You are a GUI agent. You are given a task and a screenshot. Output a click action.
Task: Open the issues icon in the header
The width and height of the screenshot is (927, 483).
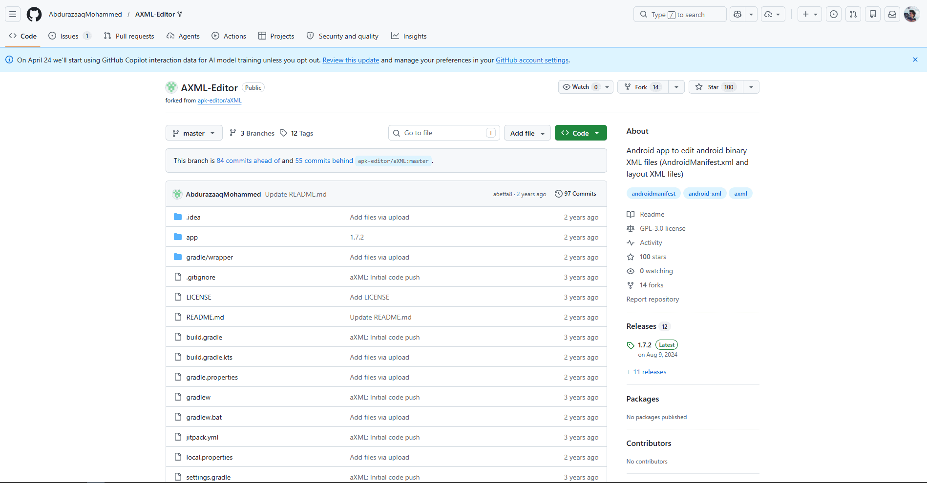834,14
